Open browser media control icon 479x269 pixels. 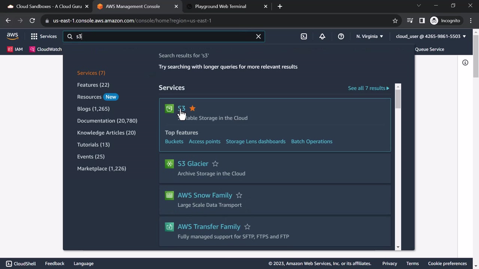[x=410, y=21]
